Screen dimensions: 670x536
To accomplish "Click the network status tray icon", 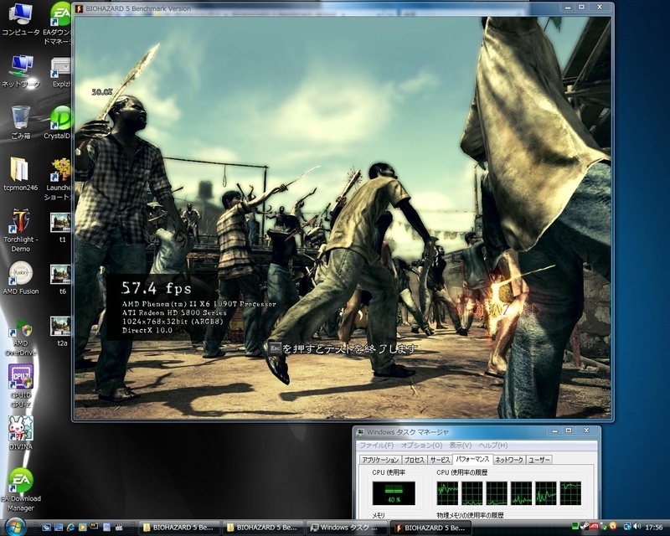I will point(627,527).
